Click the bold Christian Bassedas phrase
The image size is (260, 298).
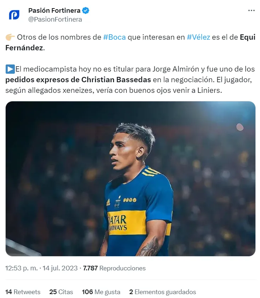(x=116, y=80)
